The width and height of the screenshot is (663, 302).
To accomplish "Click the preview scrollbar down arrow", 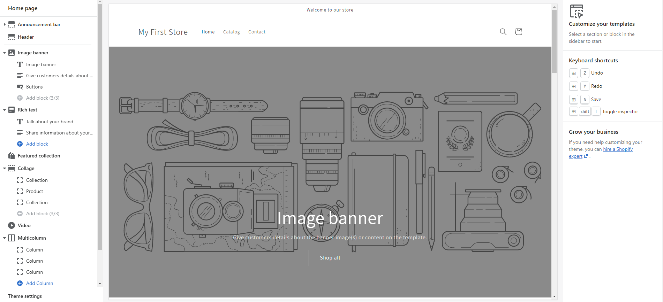I will pos(554,296).
